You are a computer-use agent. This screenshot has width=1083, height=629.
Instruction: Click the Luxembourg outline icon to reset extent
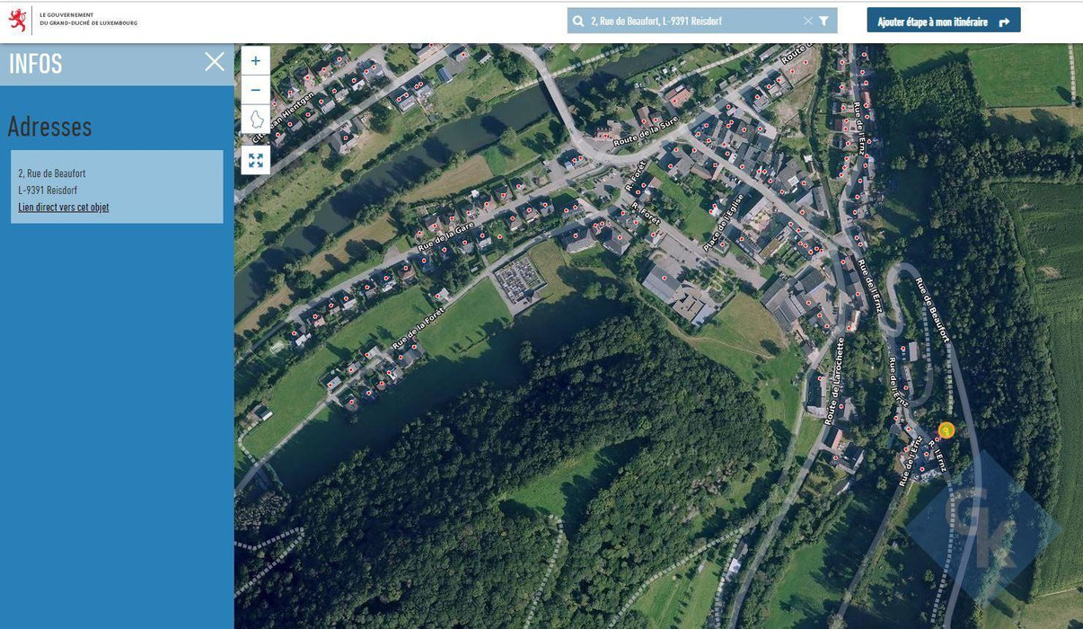[255, 118]
